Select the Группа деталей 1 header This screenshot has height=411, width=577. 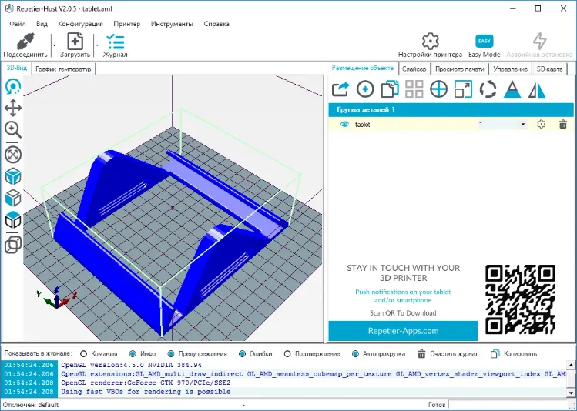point(451,109)
